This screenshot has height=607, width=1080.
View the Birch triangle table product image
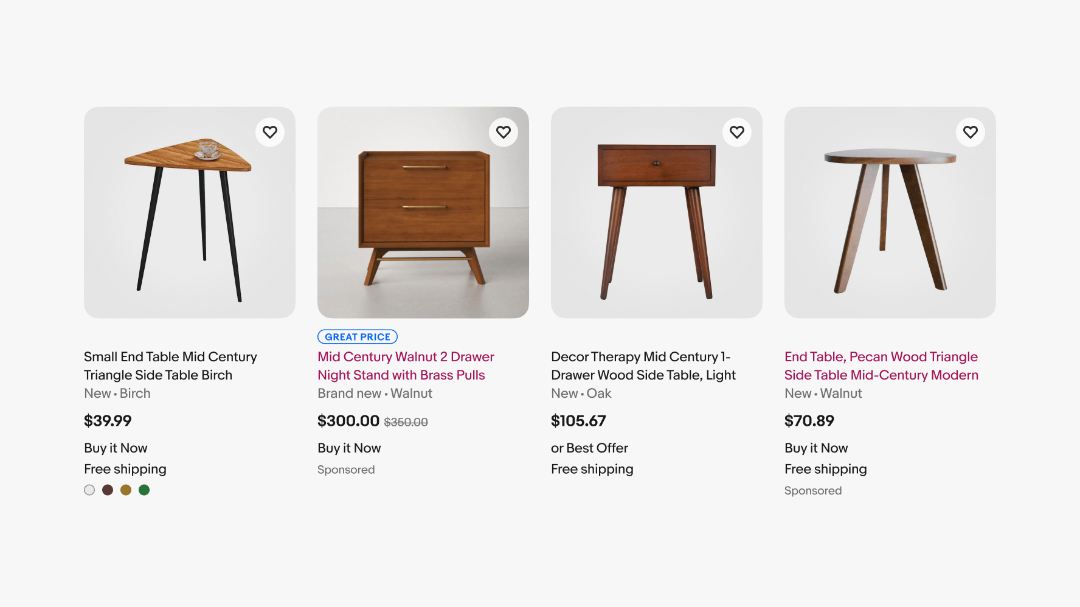[190, 212]
